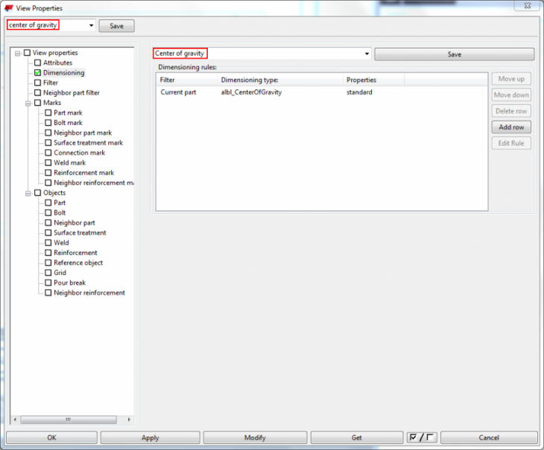Select the Bolt object tree item

(60, 212)
